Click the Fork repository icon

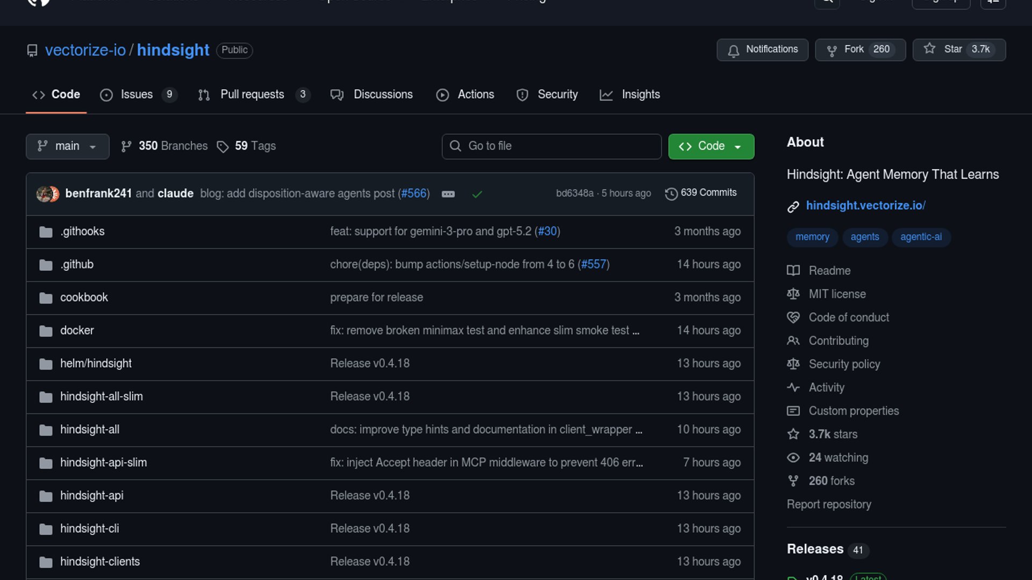[832, 50]
